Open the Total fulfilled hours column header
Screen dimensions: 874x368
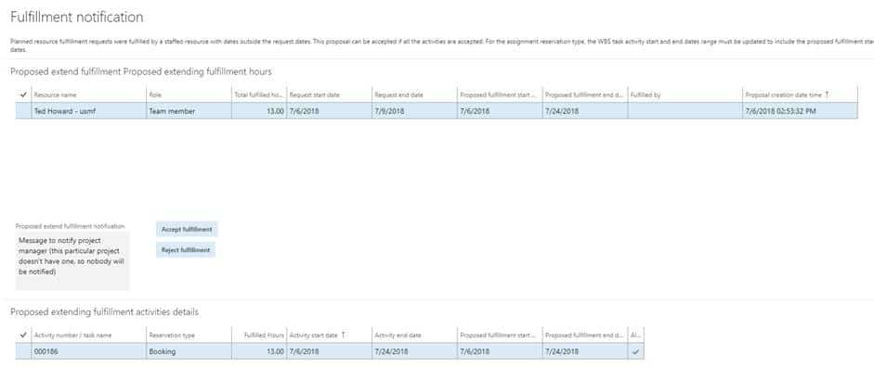click(x=259, y=95)
